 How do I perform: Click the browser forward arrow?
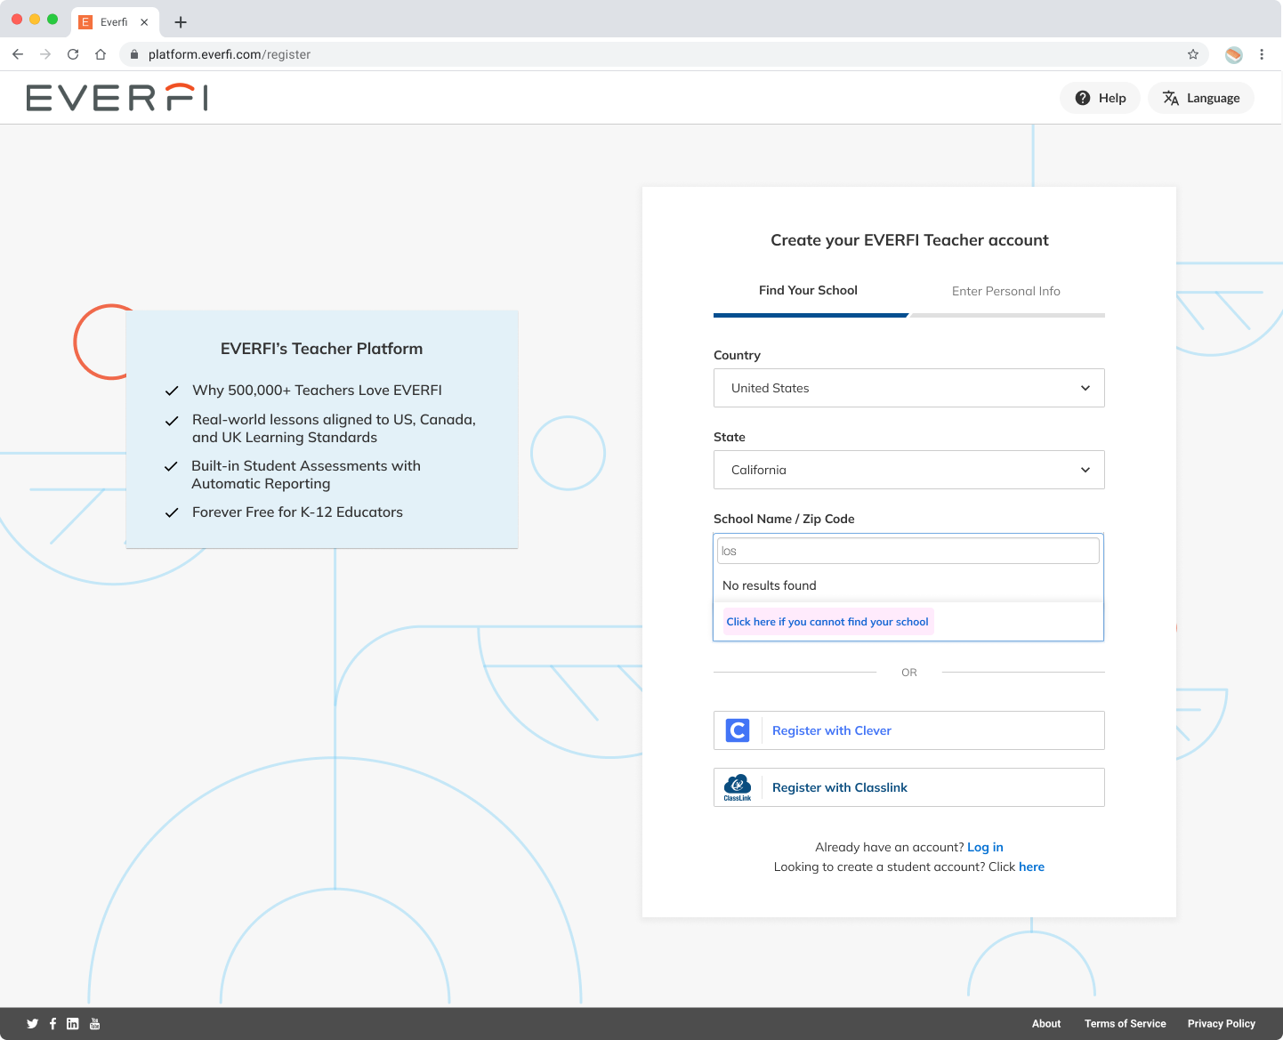[45, 54]
